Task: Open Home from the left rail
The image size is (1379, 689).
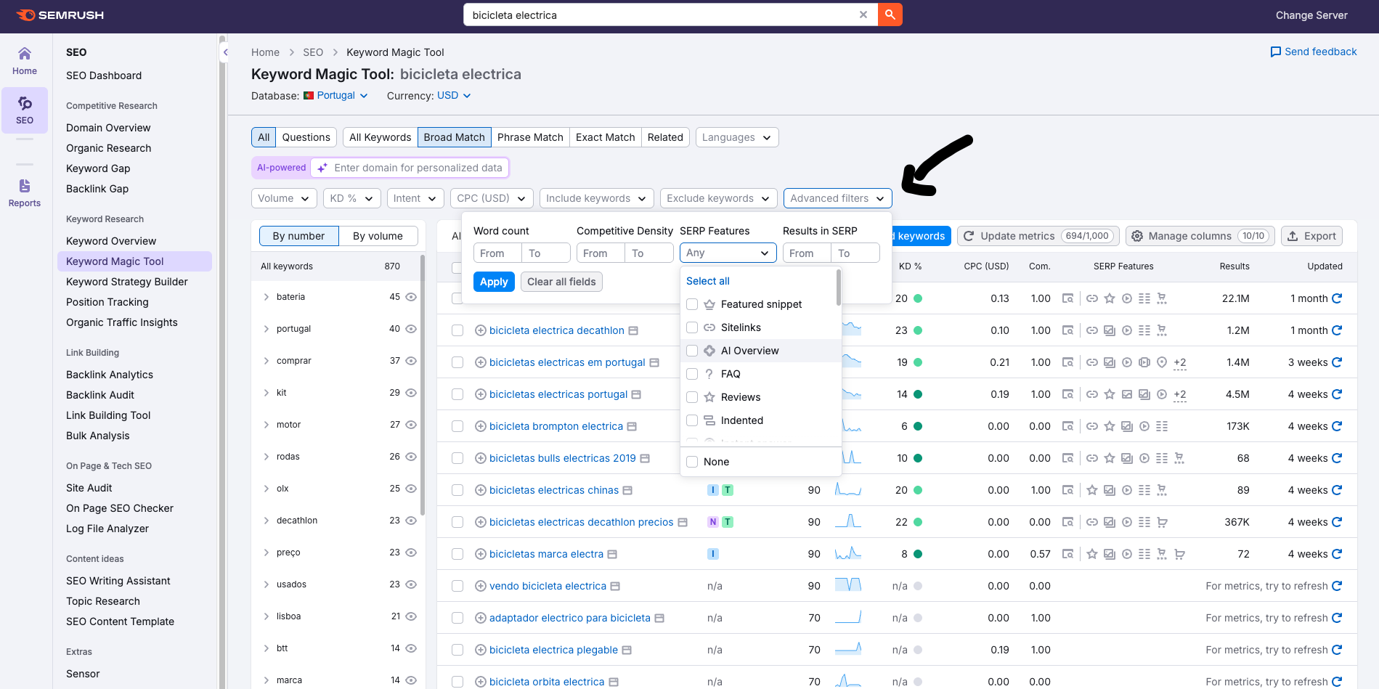Action: coord(25,61)
